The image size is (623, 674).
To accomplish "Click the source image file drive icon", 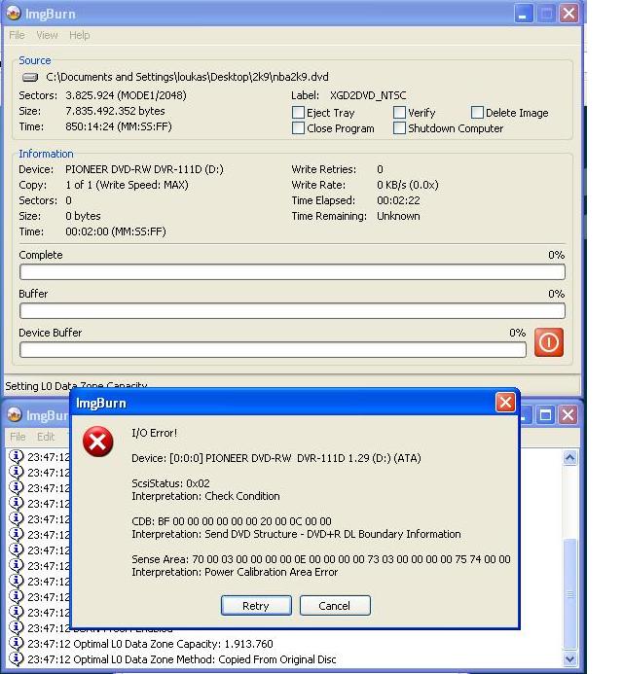I will (30, 78).
